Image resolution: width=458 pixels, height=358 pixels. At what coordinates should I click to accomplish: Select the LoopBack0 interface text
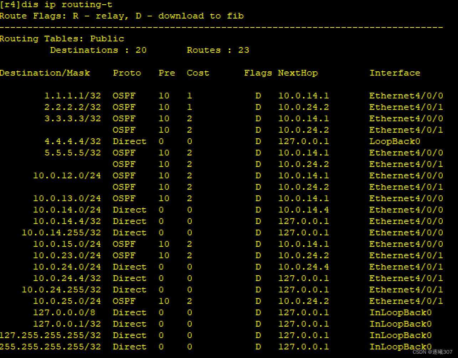tap(395, 141)
